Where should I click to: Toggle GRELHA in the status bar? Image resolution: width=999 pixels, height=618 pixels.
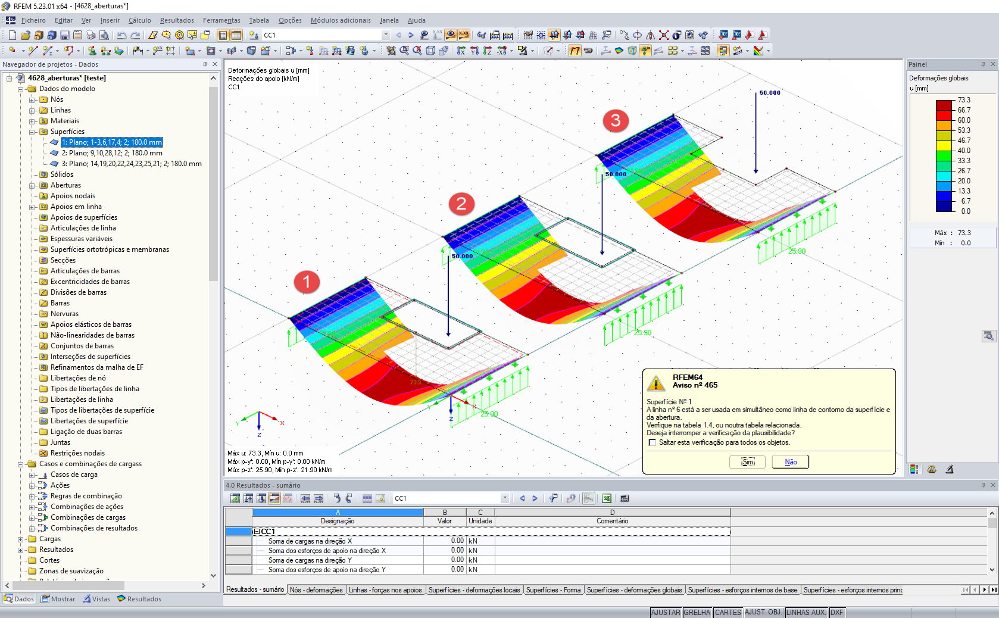tap(697, 613)
